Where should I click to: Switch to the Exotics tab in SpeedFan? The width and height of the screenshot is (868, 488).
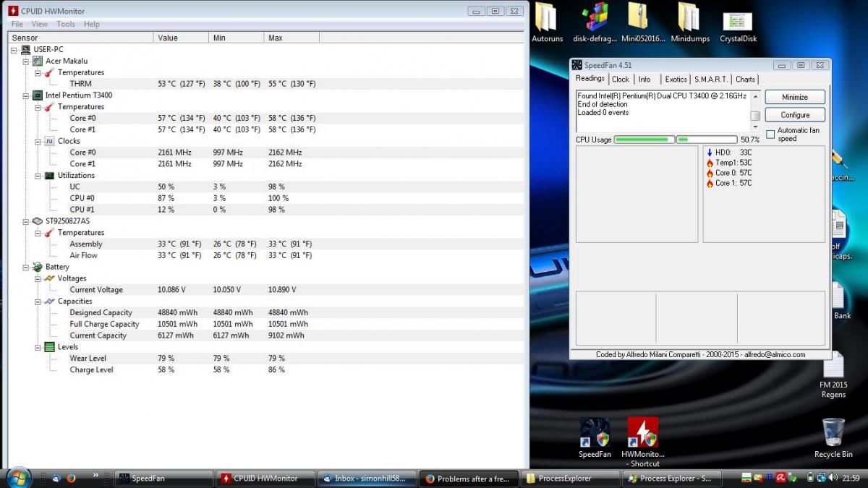point(676,80)
